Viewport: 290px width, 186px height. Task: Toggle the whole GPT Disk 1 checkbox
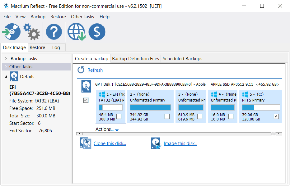86,100
